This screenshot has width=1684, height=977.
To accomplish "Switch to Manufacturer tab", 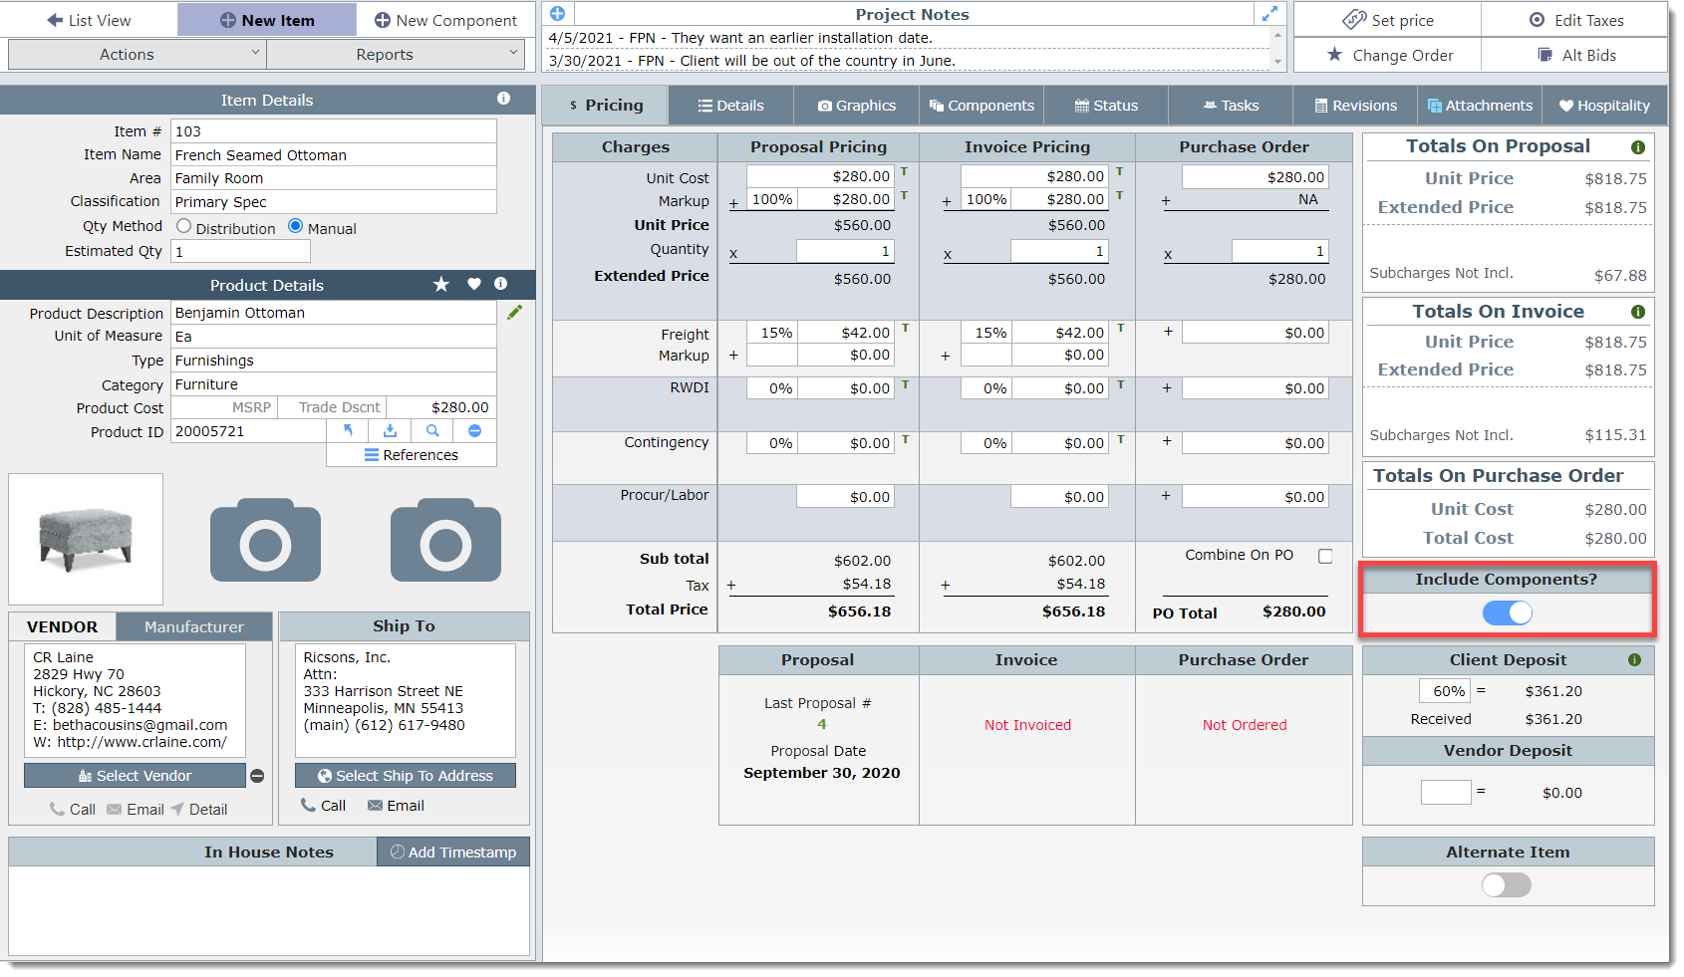I will tap(193, 627).
